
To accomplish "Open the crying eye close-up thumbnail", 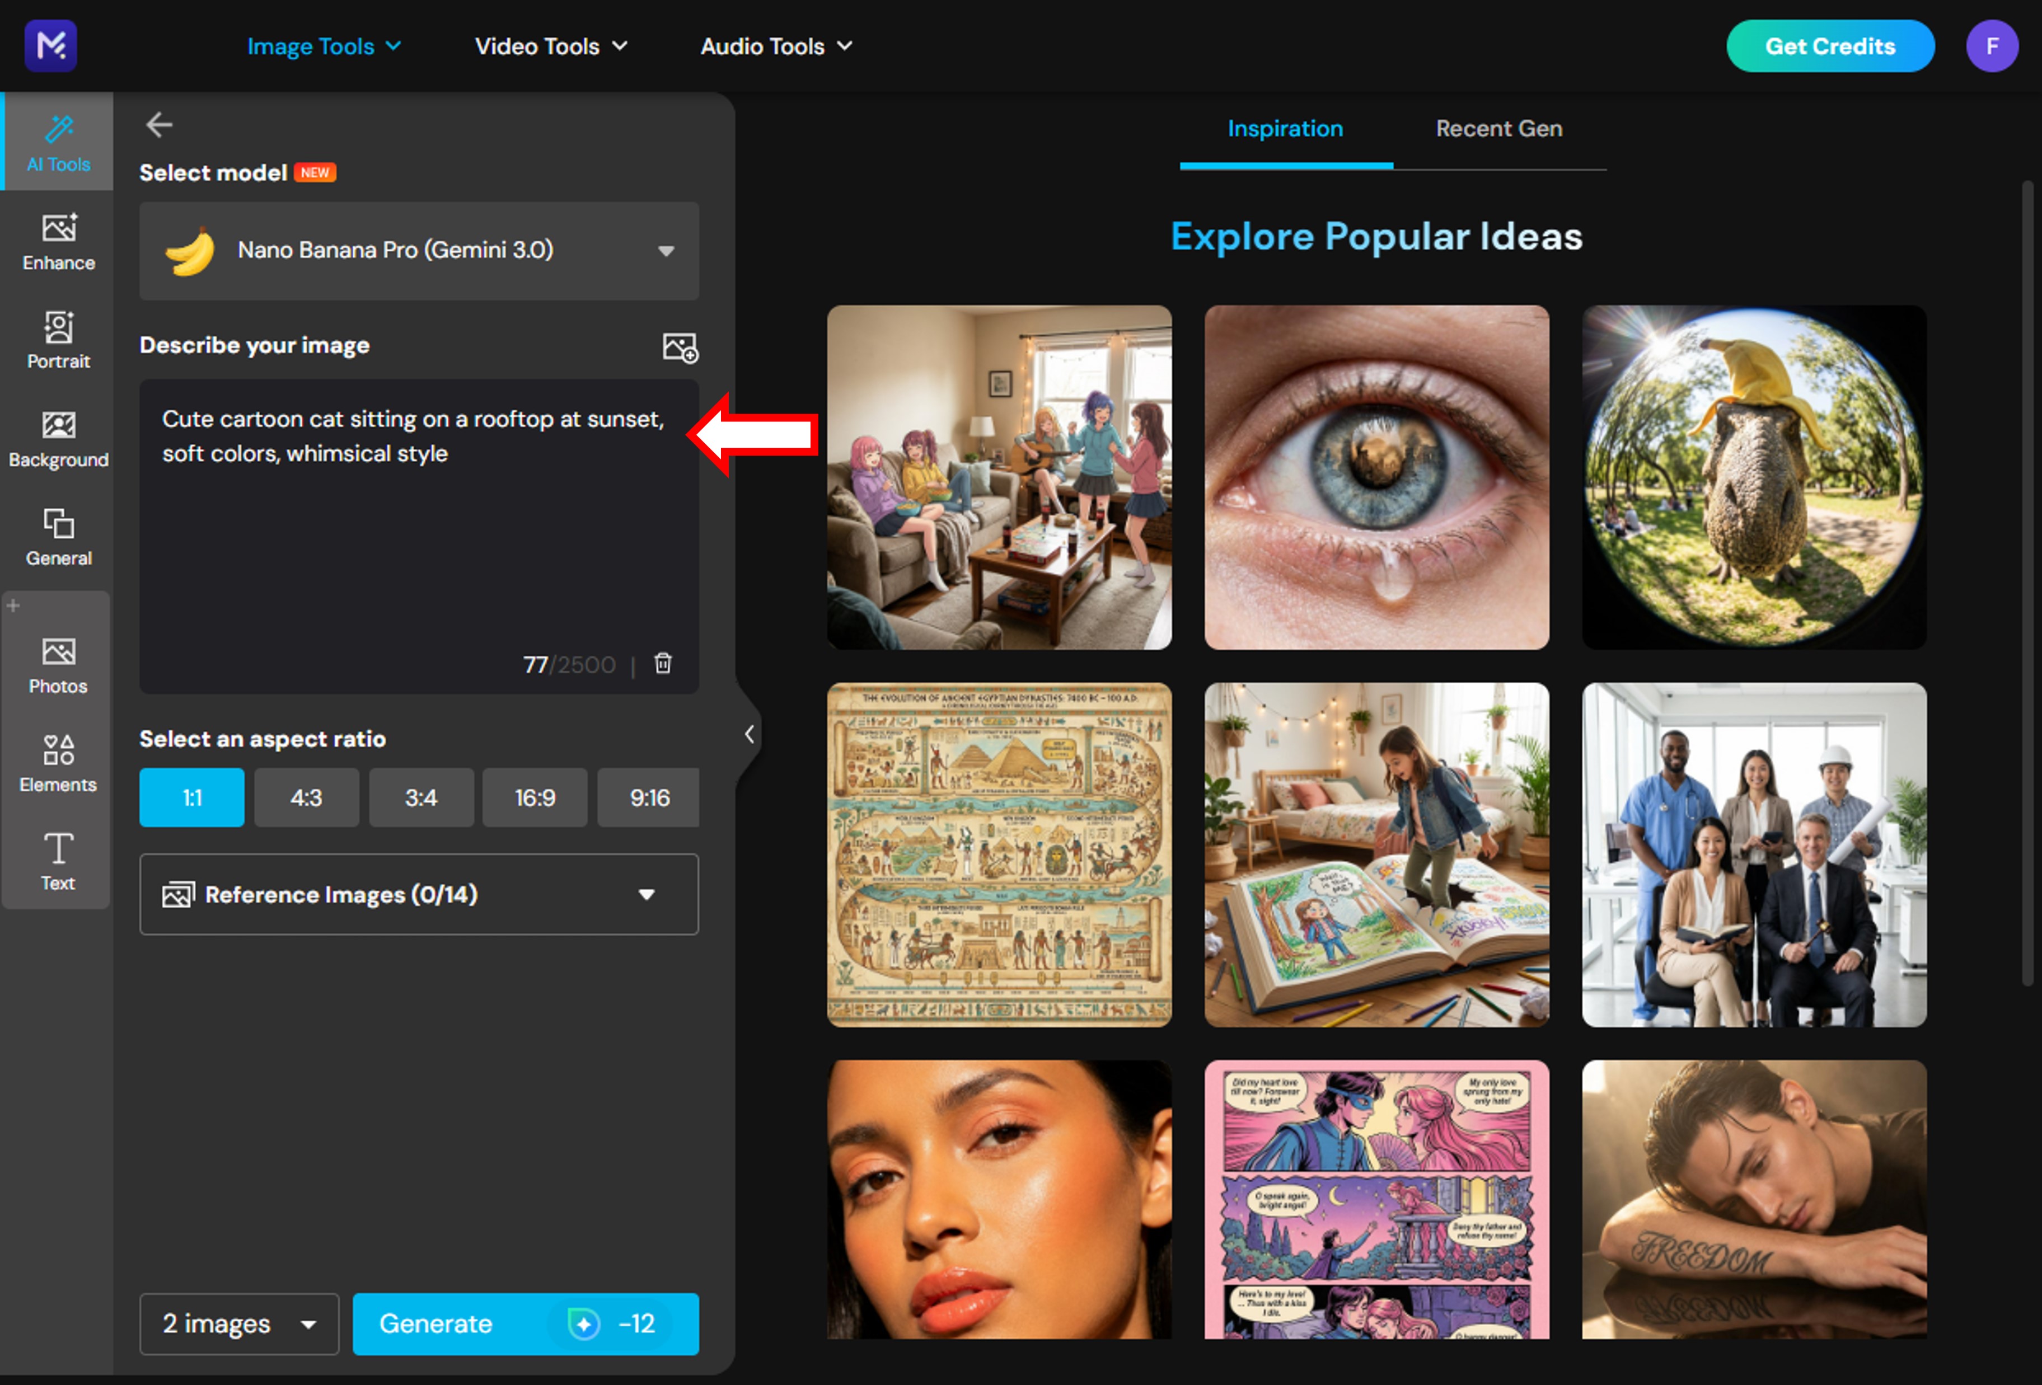I will pyautogui.click(x=1376, y=477).
